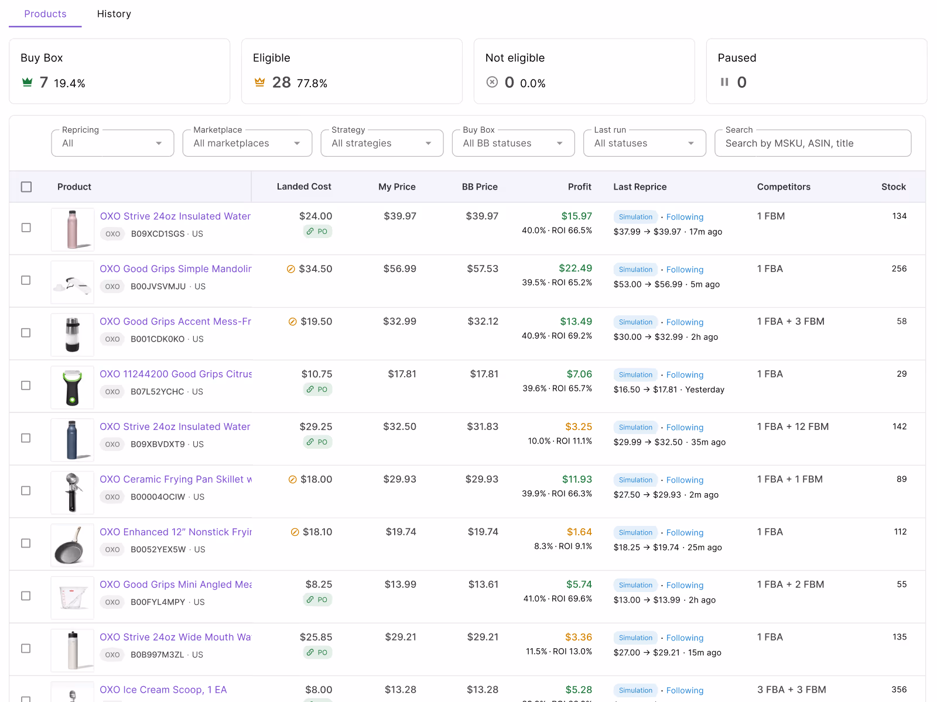Open OXO 11244200 Good Grips Citrus product link
The image size is (937, 702).
[x=176, y=374]
